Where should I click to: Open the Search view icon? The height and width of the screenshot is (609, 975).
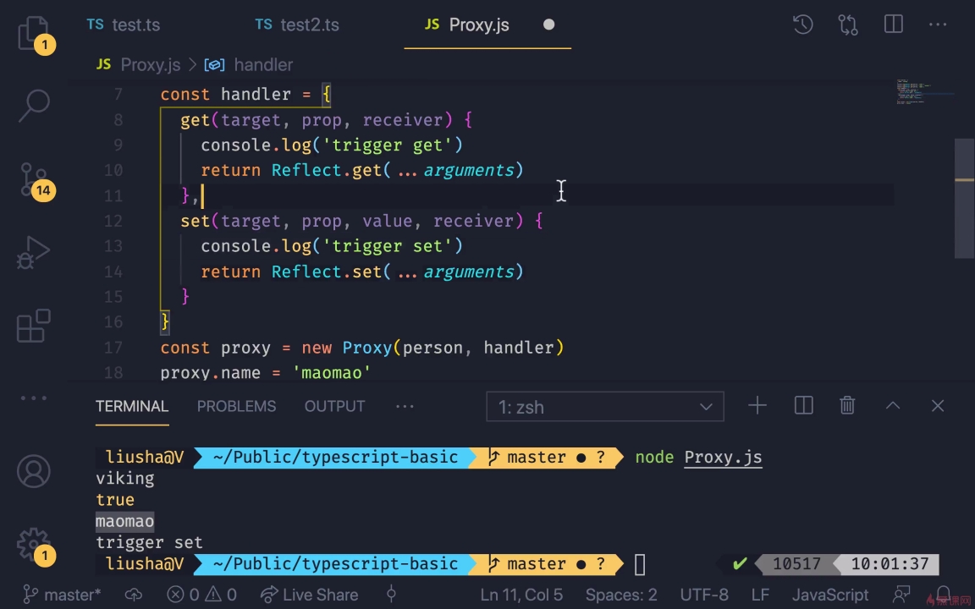(34, 105)
